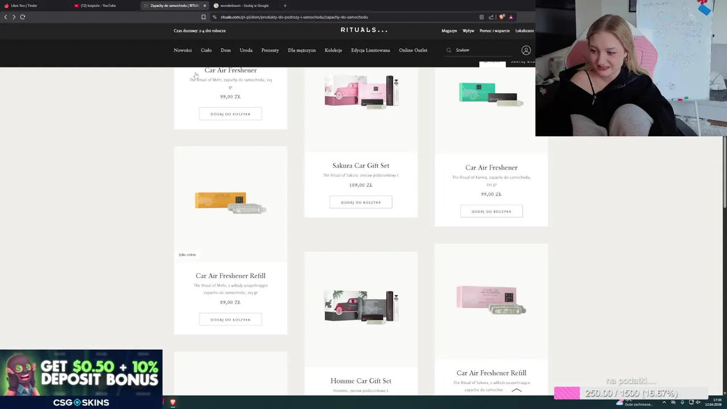Switch to the Likes You | Tinder tab
The height and width of the screenshot is (409, 727).
click(34, 6)
